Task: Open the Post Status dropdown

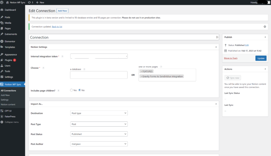Action: (x=99, y=134)
